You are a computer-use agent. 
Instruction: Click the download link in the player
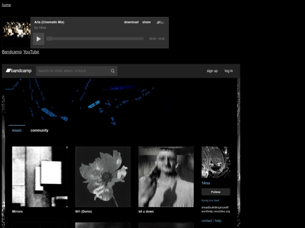point(131,22)
